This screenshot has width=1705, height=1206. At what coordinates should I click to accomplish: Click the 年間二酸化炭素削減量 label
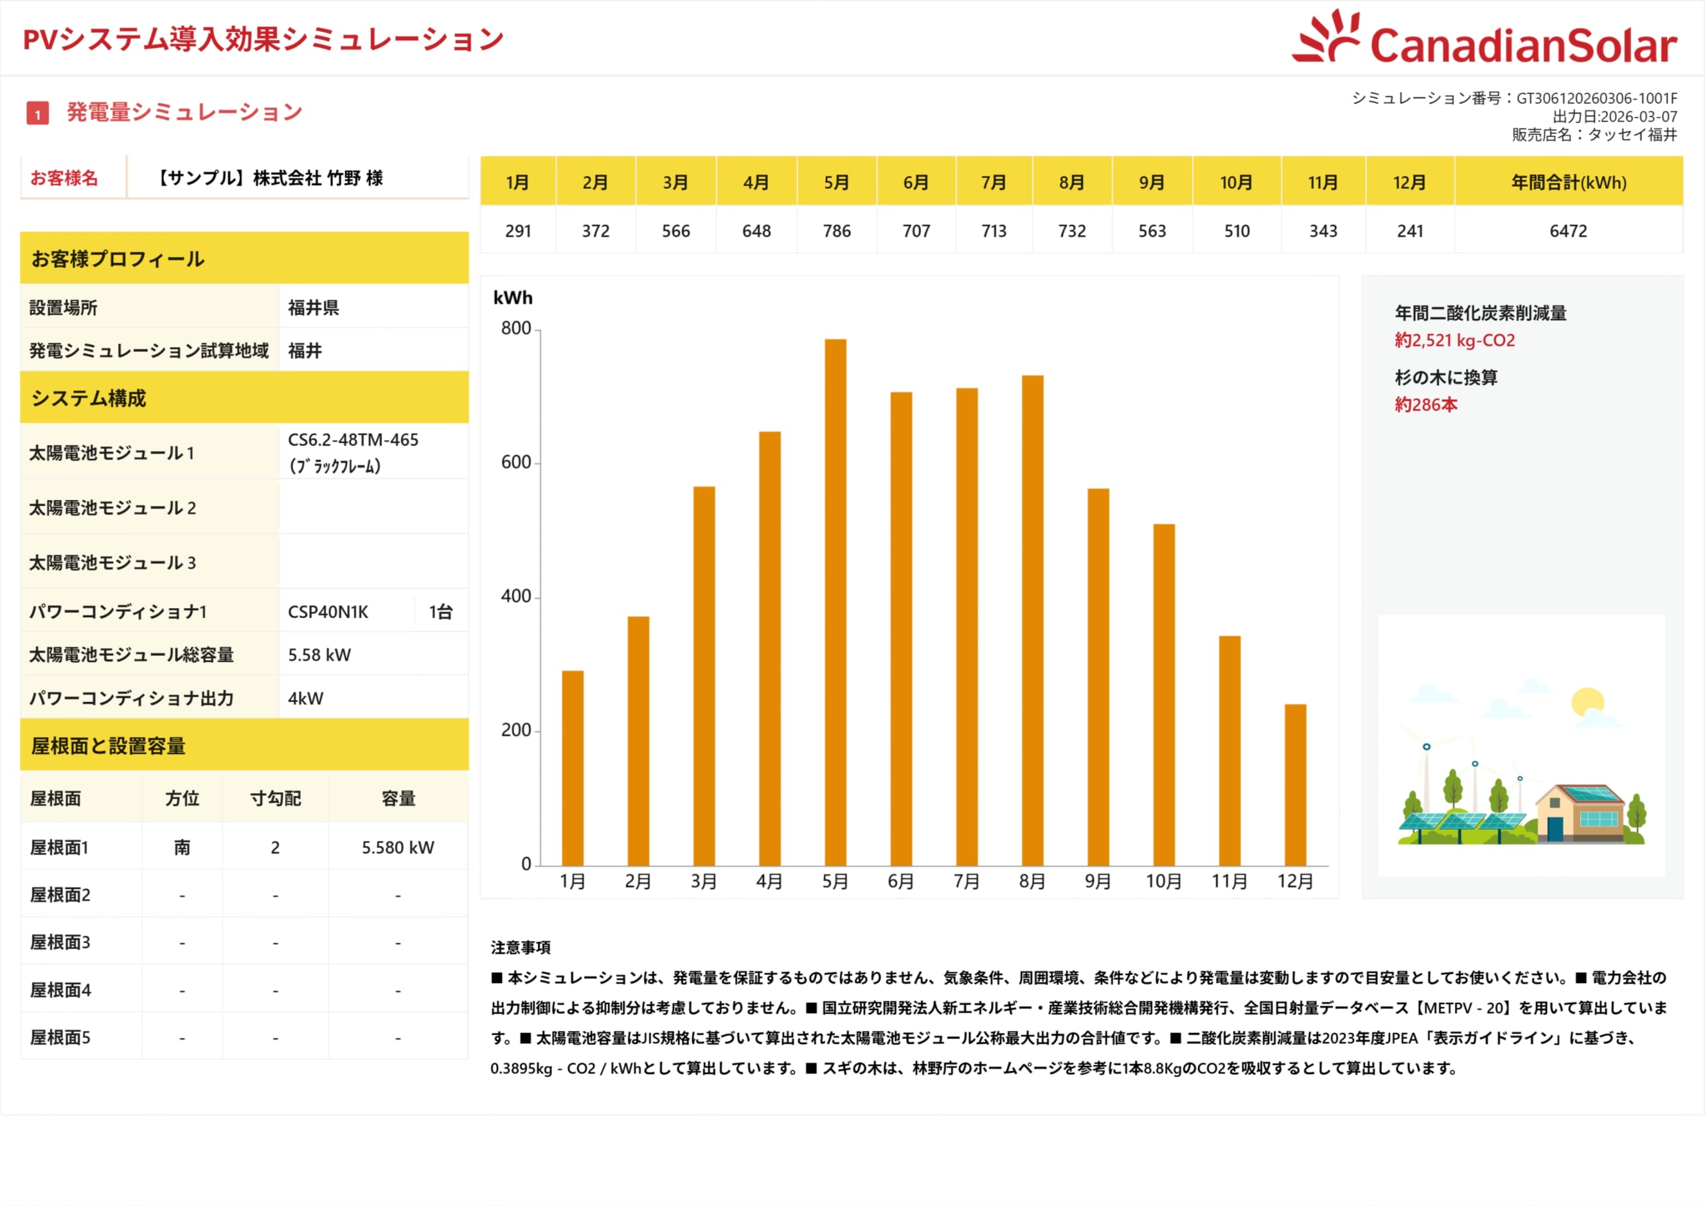[1481, 312]
